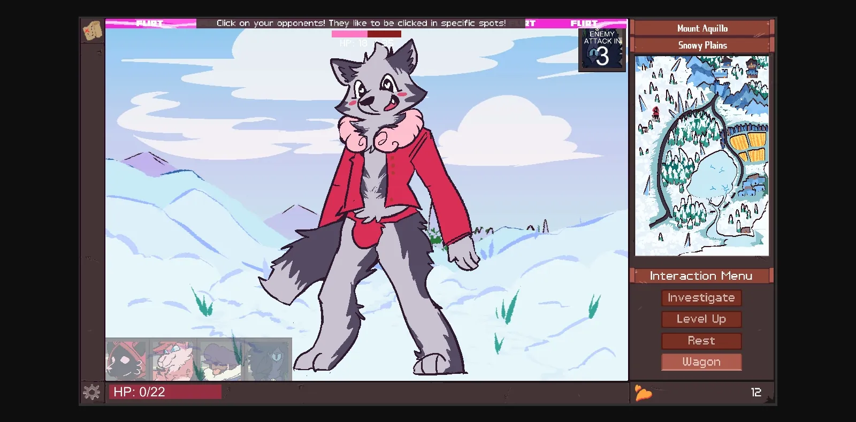Click the yellow farm fields on minimap
The image size is (856, 422).
[x=748, y=148]
